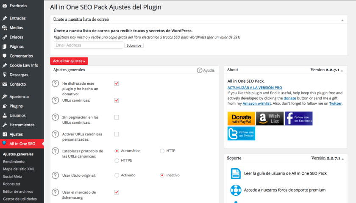Screen dimensions: 356x203
Task: Open Rendimiento submenu item
Action: click(14, 161)
